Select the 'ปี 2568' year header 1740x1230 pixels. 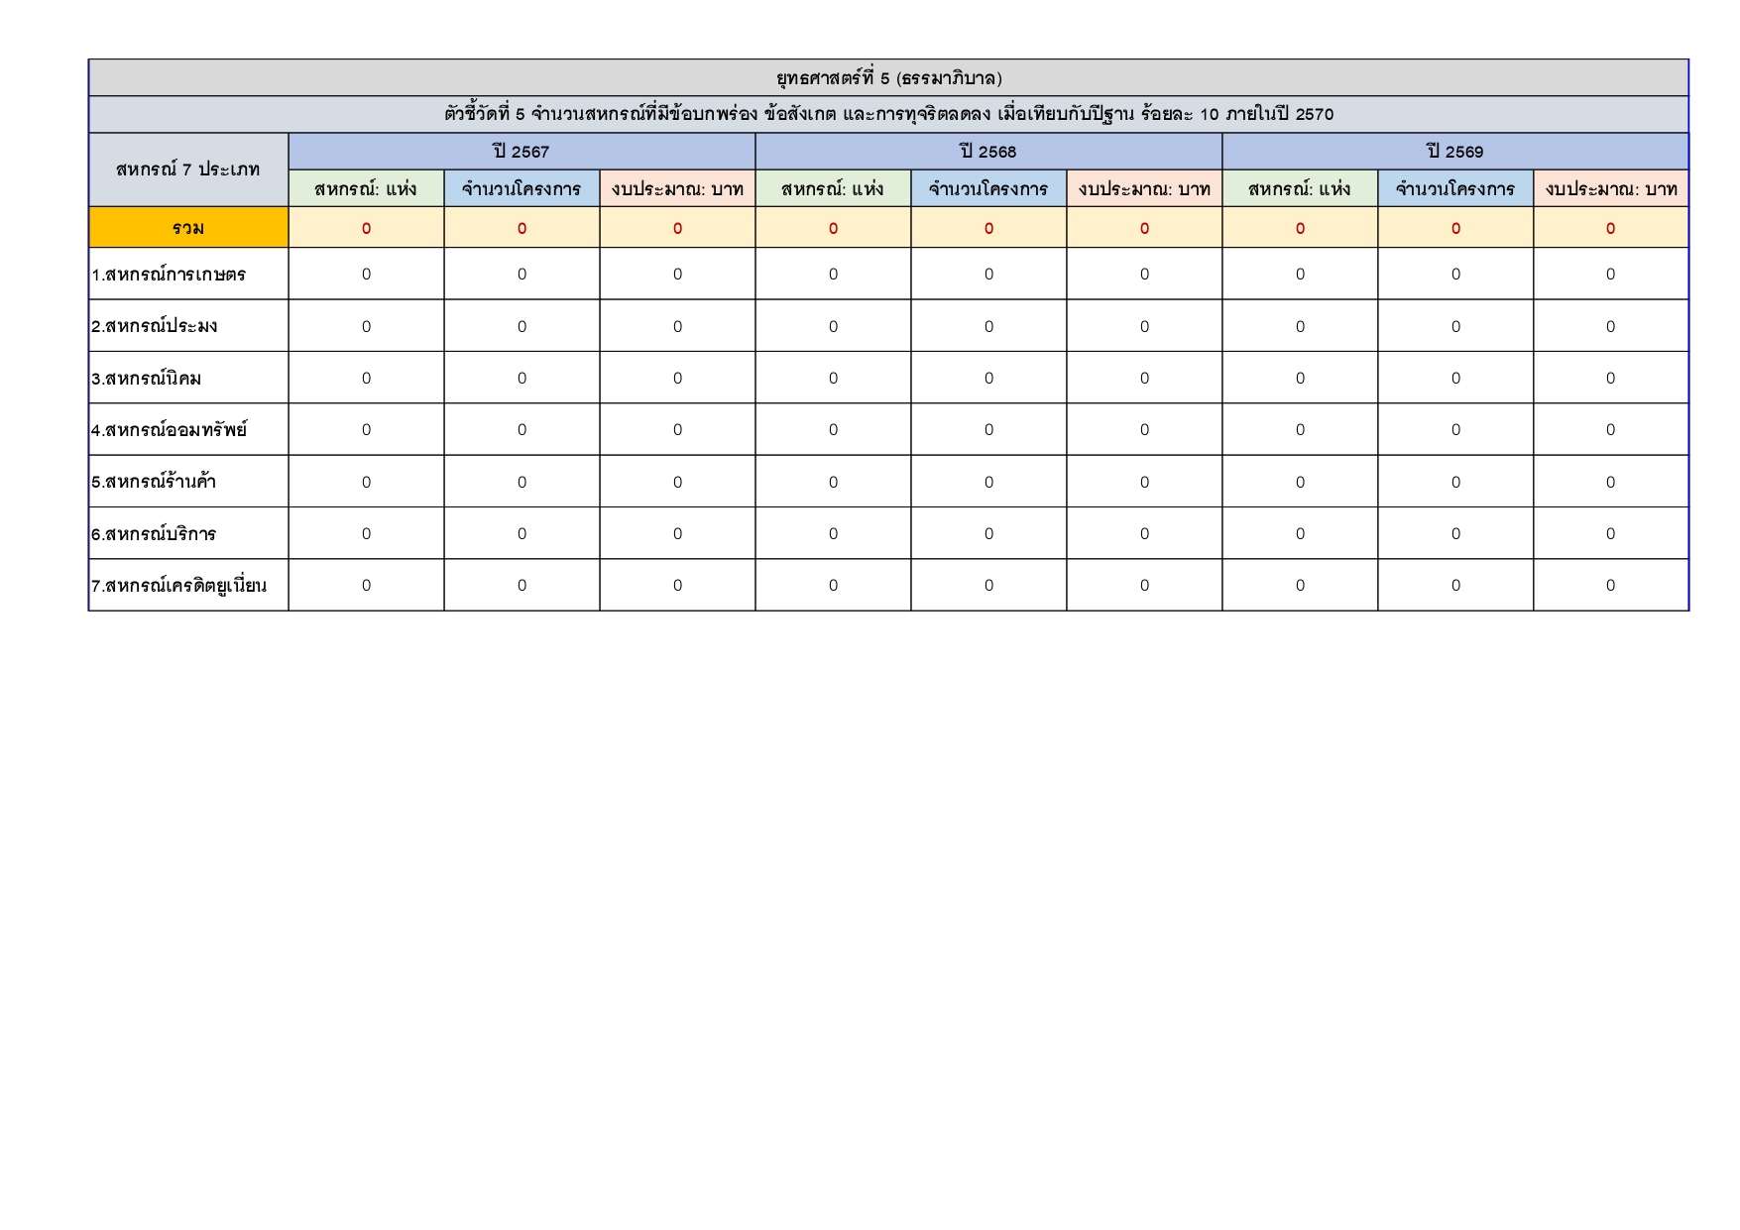pos(988,152)
